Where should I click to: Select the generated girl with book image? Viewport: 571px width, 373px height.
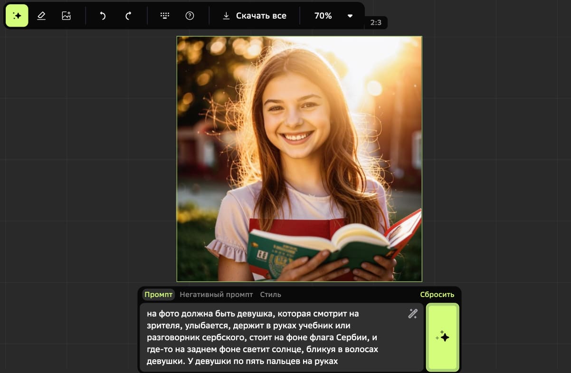(299, 159)
